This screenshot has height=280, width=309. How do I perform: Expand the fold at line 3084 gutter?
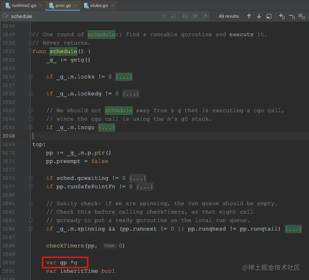tap(30, 229)
